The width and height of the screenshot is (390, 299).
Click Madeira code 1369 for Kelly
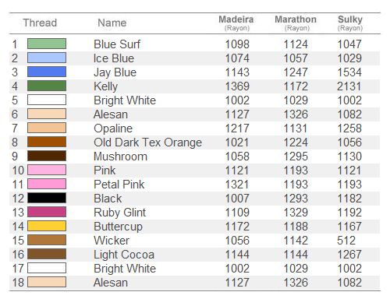[237, 86]
